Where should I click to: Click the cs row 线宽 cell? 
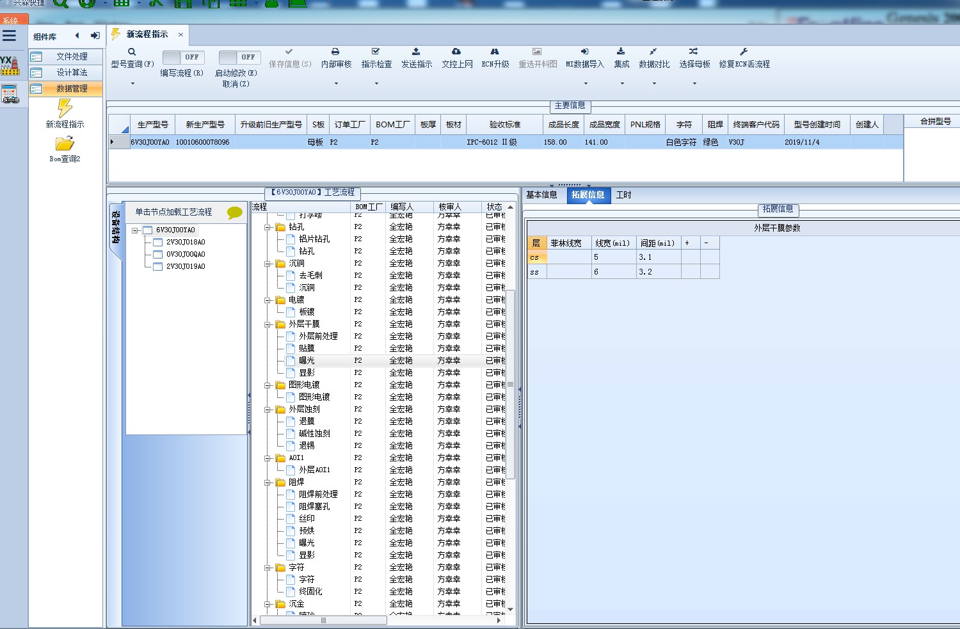click(614, 257)
